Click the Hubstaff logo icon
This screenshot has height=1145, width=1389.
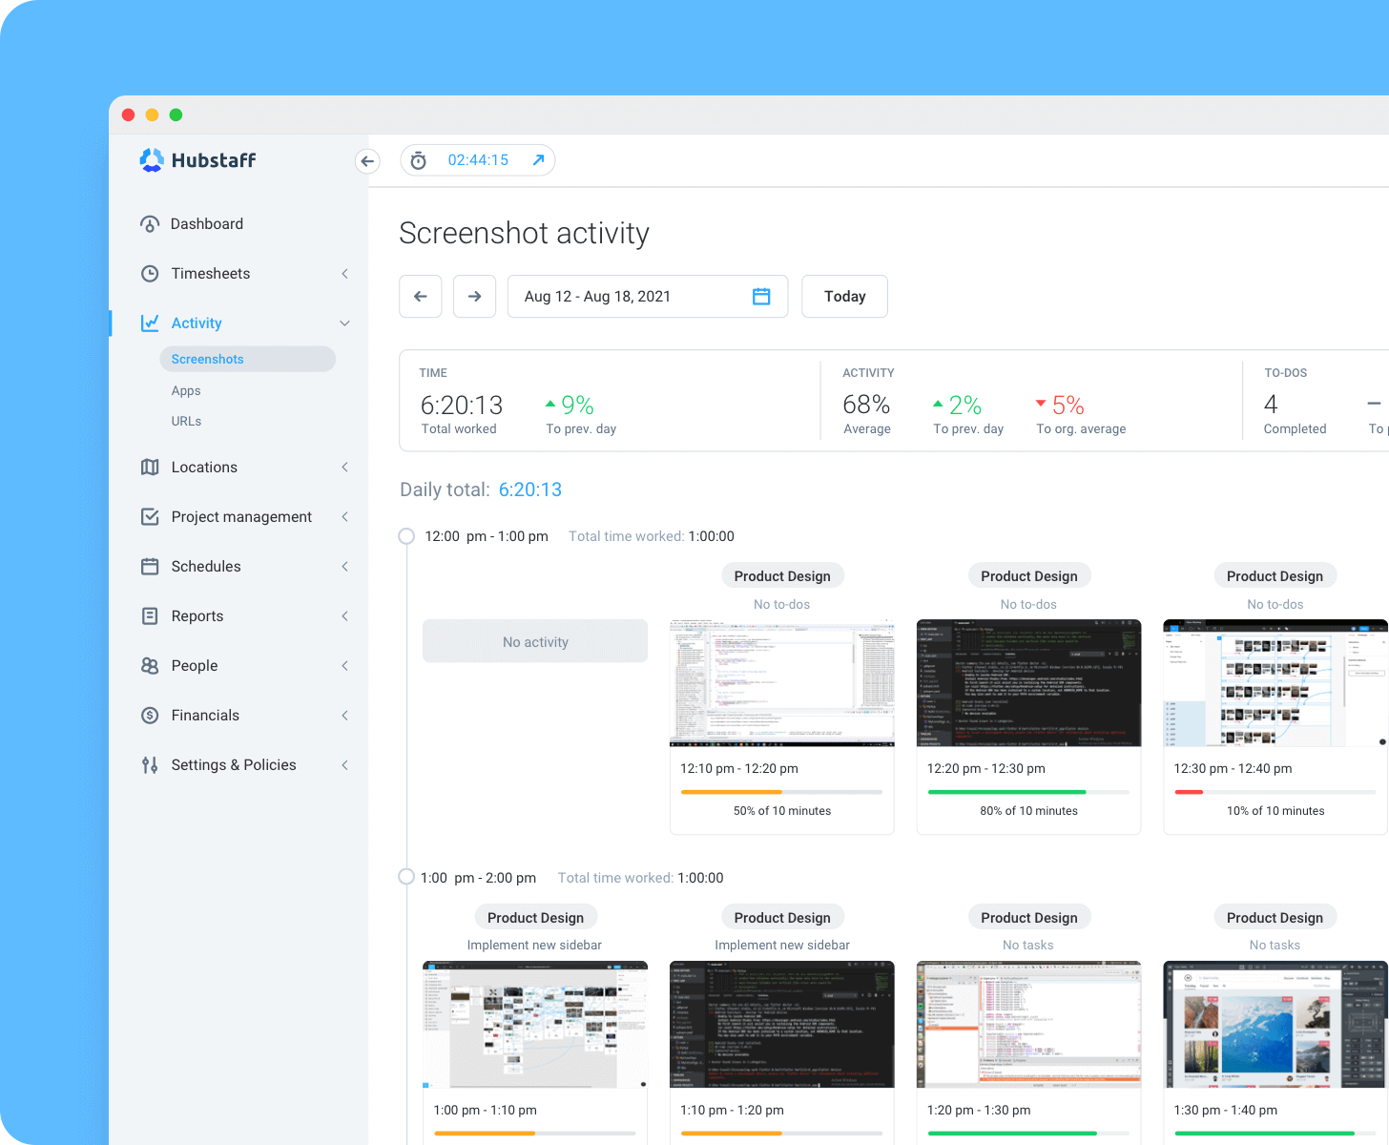click(x=152, y=160)
